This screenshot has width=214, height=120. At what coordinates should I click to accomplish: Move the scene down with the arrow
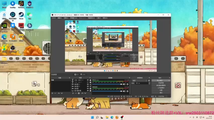[x=62, y=93]
